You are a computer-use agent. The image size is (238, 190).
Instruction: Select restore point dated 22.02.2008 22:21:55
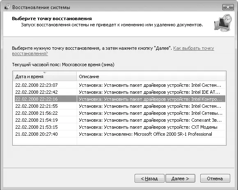coord(119,106)
